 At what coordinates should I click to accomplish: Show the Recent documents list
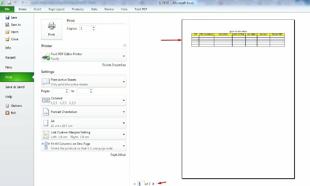(10, 58)
